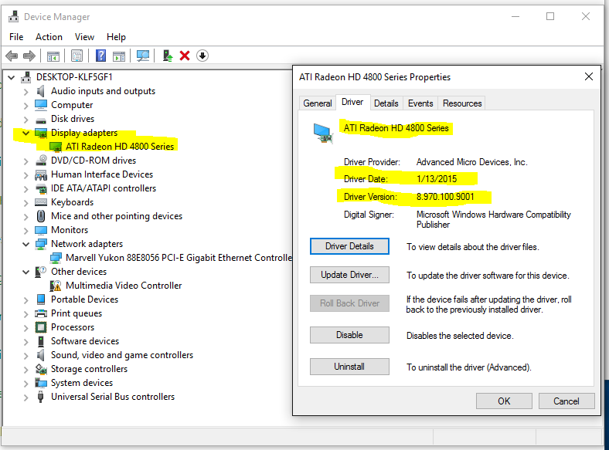Click the Marvell Yukon network adapter icon
Screen dimensions: 609x450
[56, 258]
